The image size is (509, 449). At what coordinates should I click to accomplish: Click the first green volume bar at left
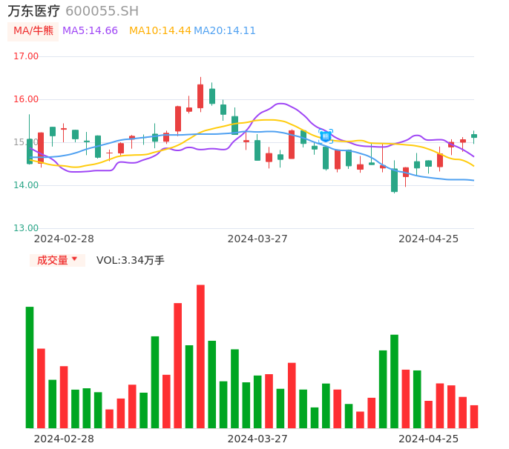click(x=30, y=367)
